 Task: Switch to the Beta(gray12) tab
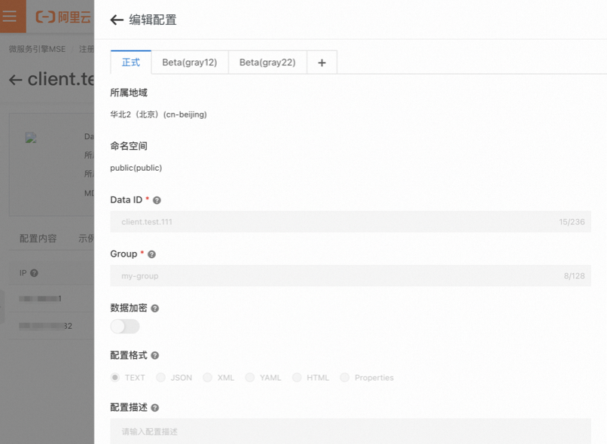190,62
